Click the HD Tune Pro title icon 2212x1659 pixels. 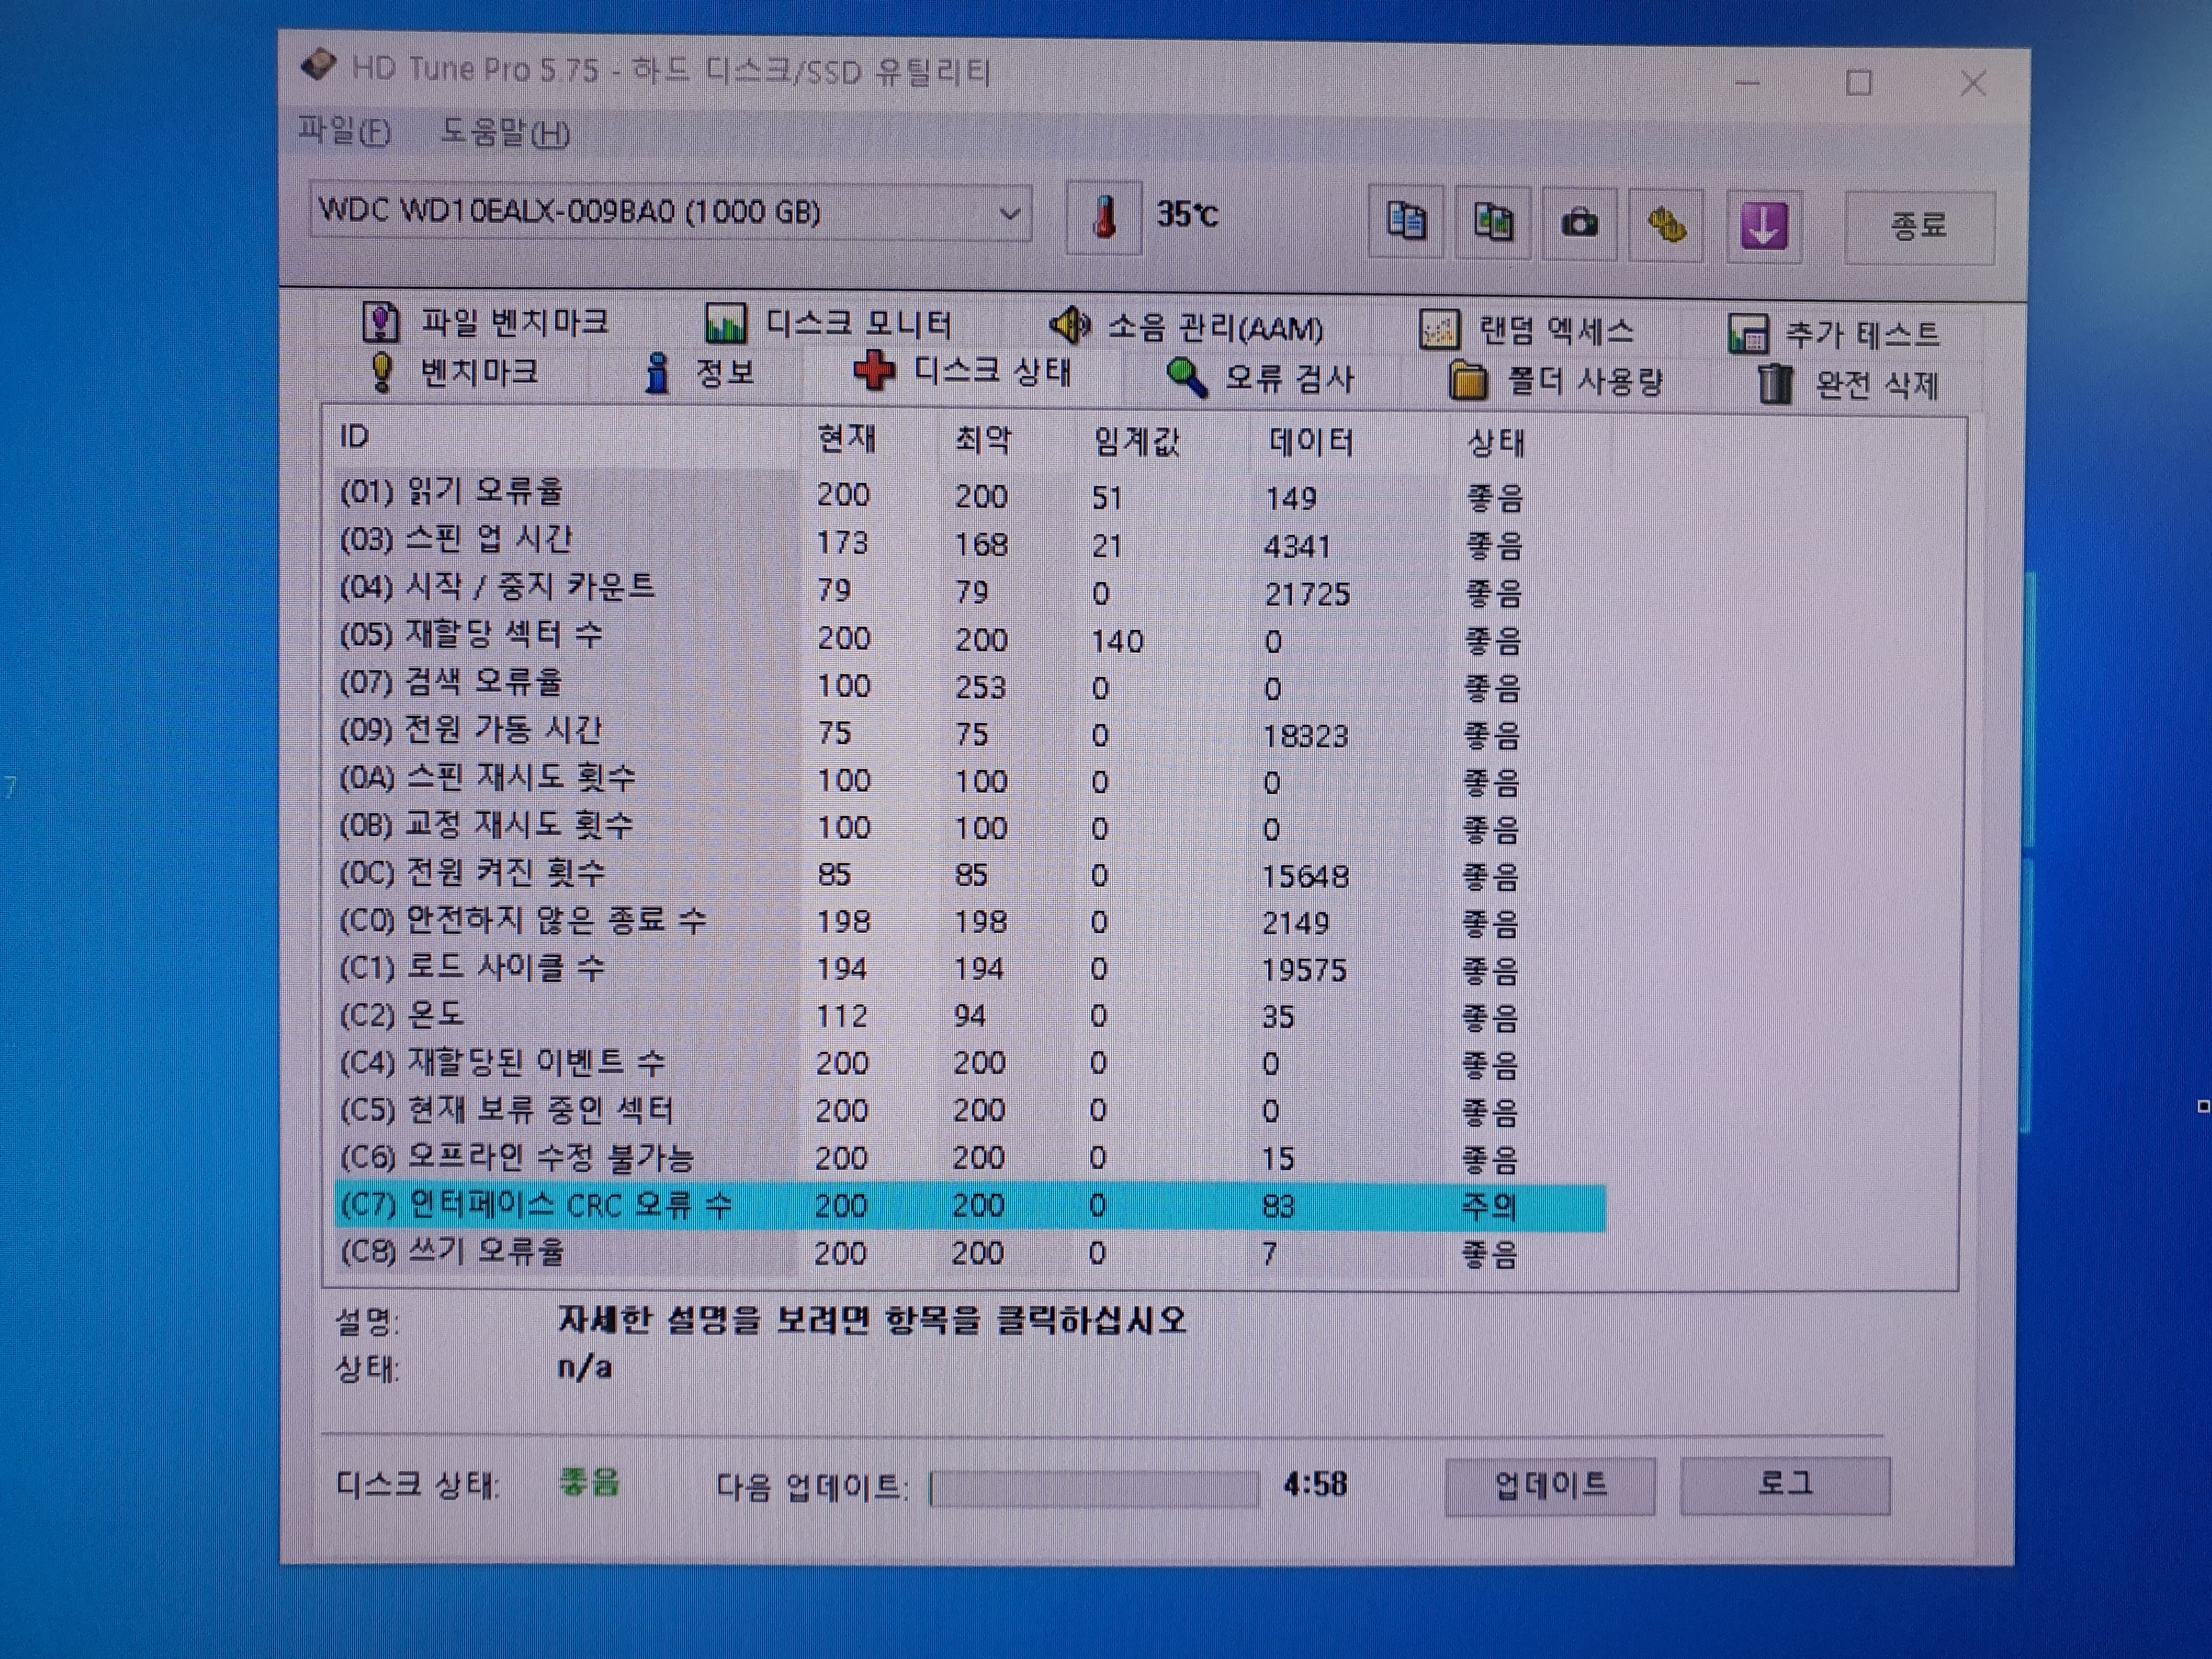point(318,66)
